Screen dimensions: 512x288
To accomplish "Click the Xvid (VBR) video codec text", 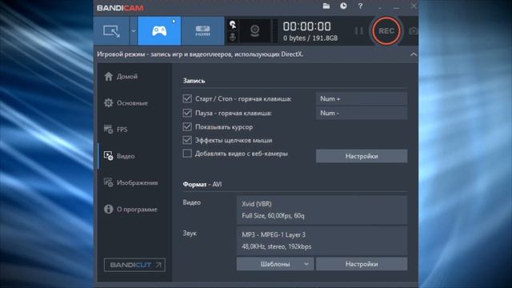I will click(x=257, y=204).
